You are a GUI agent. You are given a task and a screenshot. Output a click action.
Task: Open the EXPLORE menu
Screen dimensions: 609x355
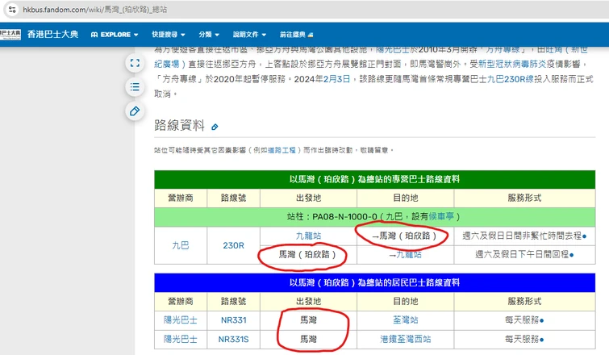115,35
